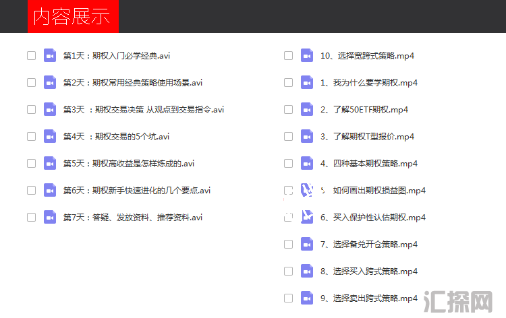Open 如何画出期权损益图.mp4 file name

tap(379, 190)
